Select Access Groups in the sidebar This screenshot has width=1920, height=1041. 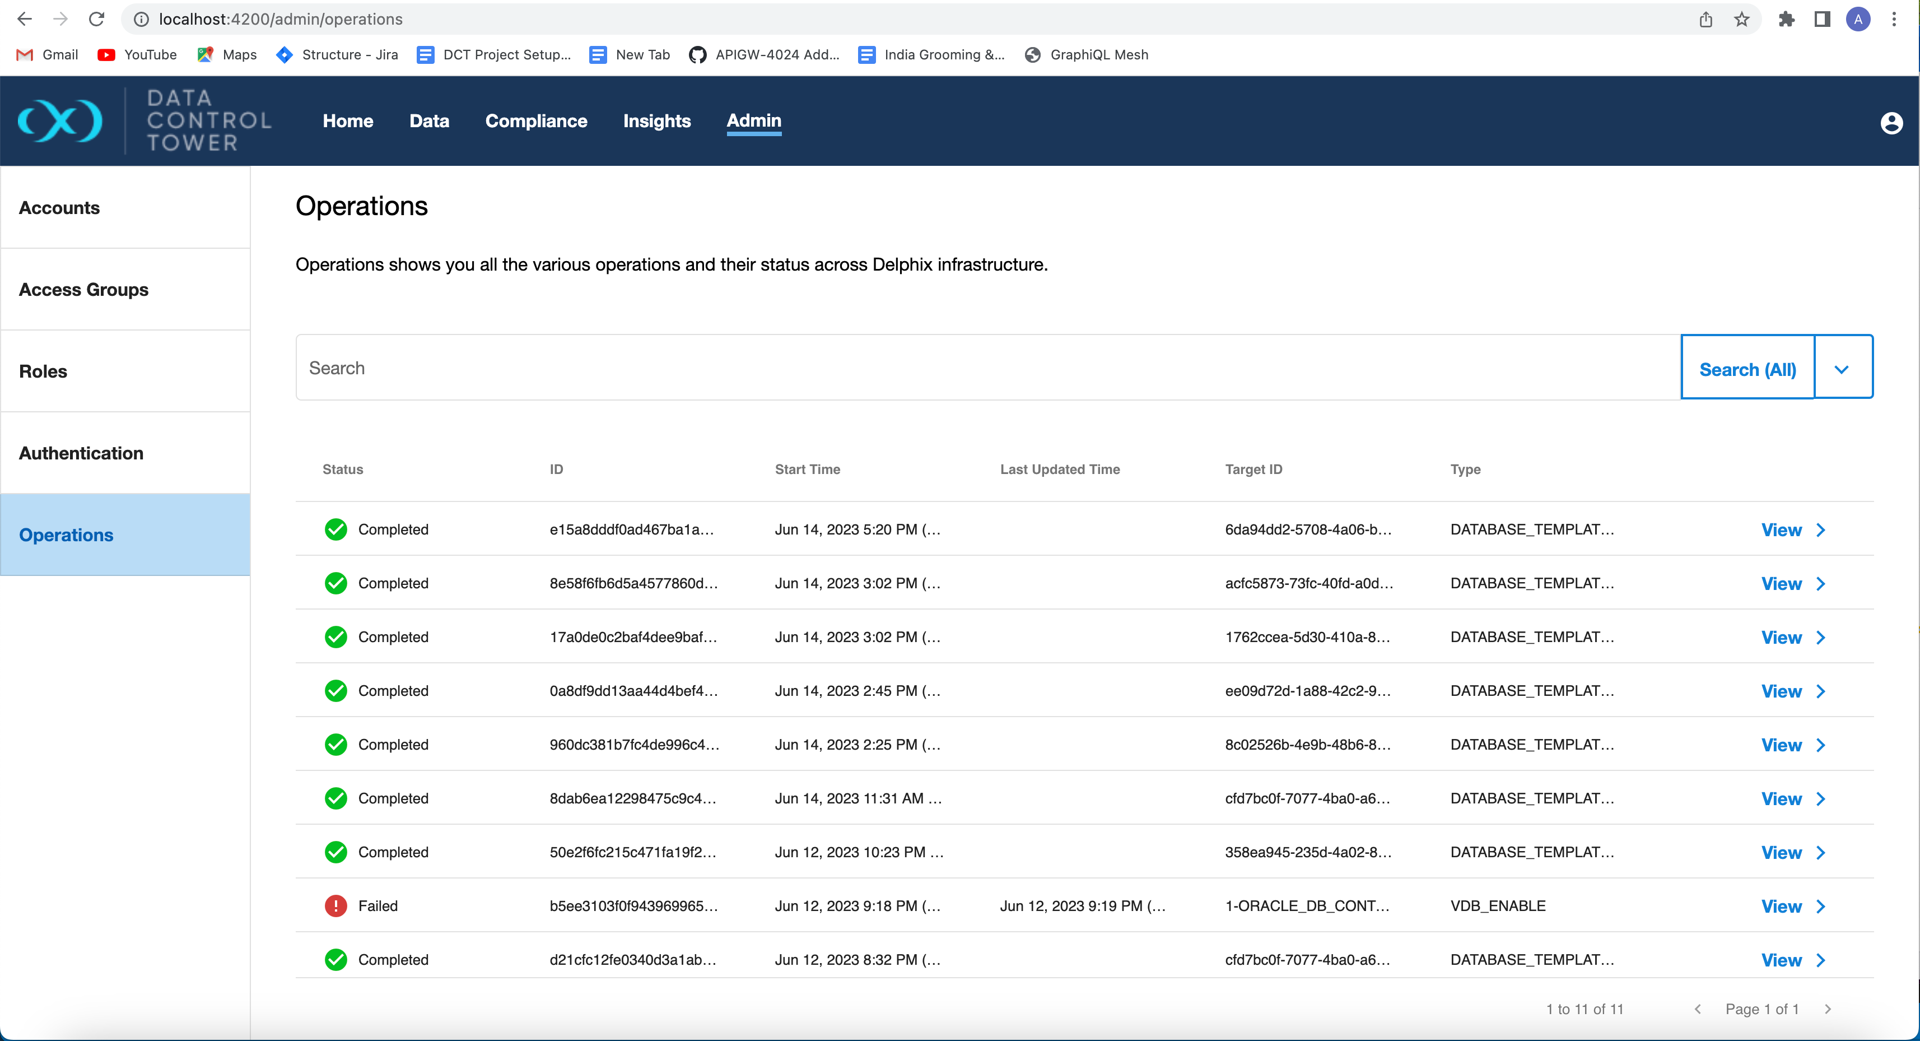(x=83, y=289)
